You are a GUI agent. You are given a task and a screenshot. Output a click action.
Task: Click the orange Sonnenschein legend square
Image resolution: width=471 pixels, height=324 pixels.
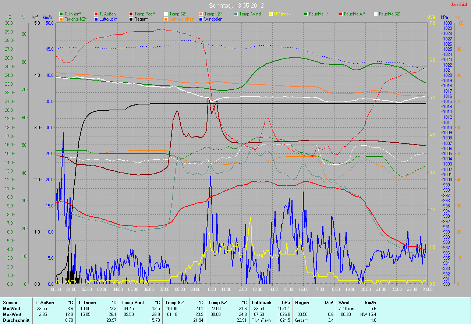click(166, 19)
